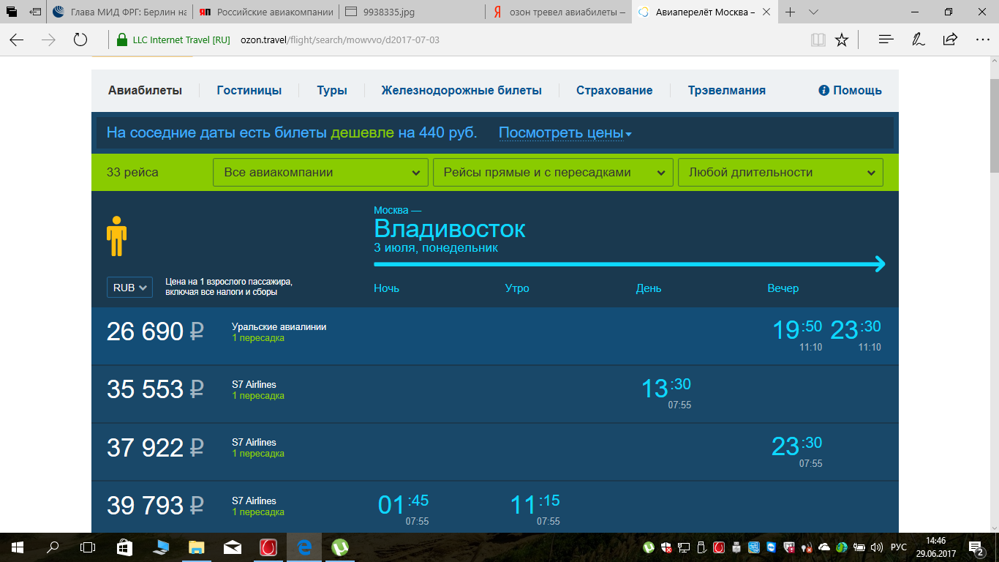The image size is (999, 562).
Task: Share this page icon
Action: coord(950,40)
